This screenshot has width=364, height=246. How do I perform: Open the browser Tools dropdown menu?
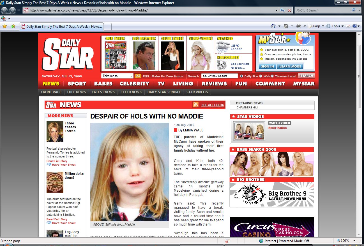[x=335, y=26]
